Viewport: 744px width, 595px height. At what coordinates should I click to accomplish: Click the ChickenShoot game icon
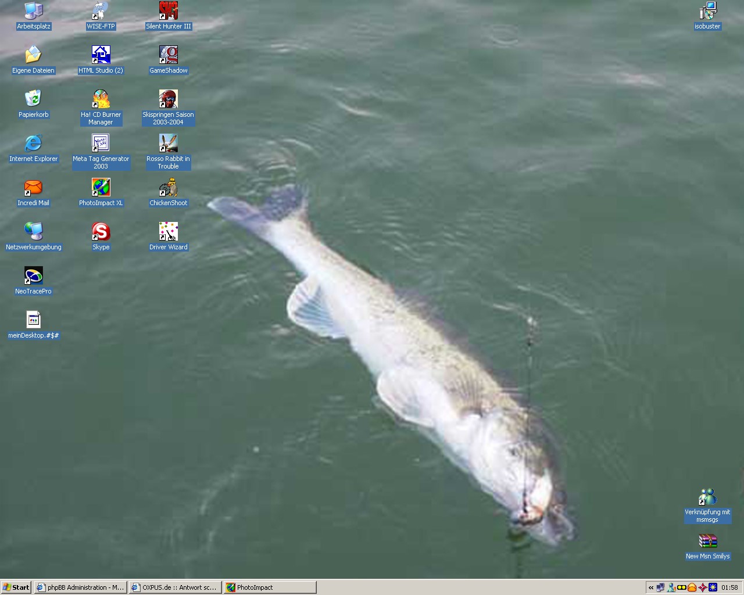click(169, 188)
